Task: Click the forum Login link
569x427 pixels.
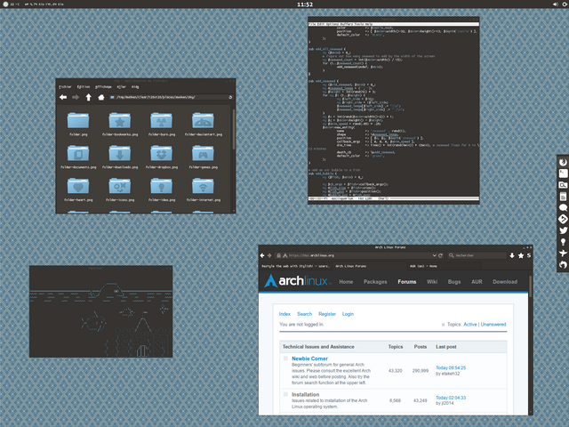Action: pyautogui.click(x=348, y=314)
